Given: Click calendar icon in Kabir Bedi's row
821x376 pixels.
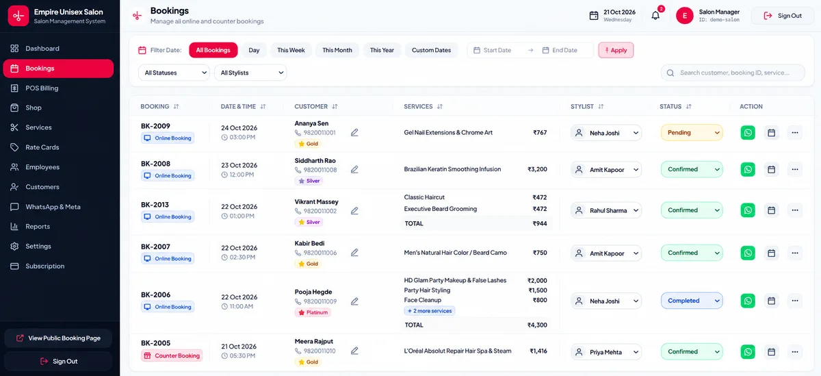Looking at the screenshot, I should coord(771,253).
